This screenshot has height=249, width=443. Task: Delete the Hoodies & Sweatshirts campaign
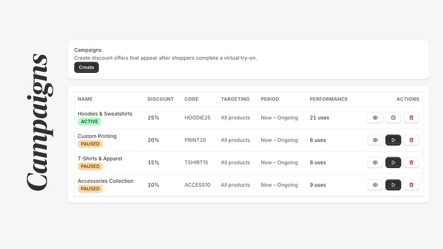411,118
